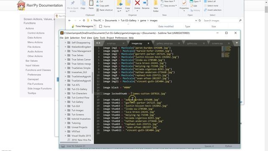Image resolution: width=268 pixels, height=151 pixels.
Task: Click the Pin to Quick access icon
Action: click(73, 3)
